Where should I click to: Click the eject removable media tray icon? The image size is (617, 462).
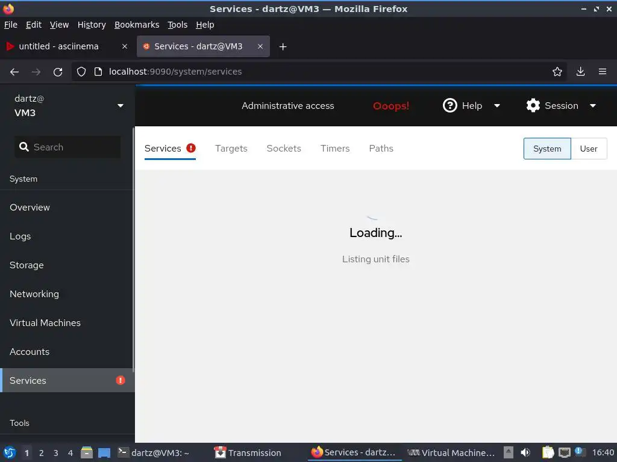(x=509, y=452)
